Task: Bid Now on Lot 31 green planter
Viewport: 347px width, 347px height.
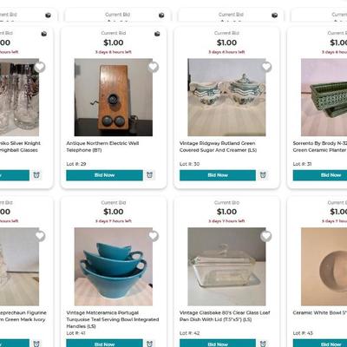Action: coord(320,175)
